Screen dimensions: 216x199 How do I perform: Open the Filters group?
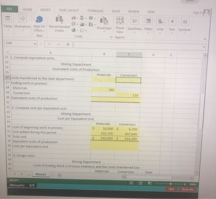[148, 21]
